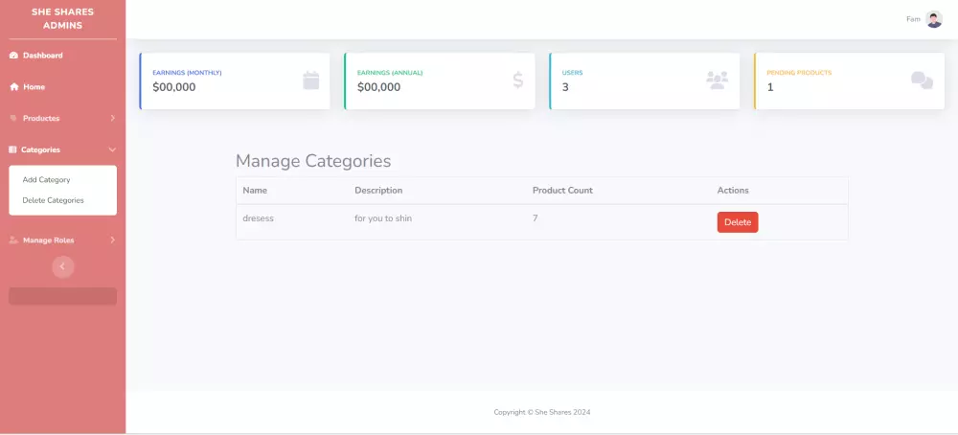Screen dimensions: 958x435
Task: Click the calendar icon on monthly earnings card
Action: coord(311,80)
